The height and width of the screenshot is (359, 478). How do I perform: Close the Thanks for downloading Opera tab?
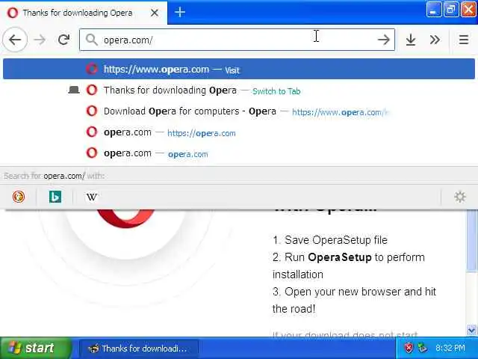point(155,13)
